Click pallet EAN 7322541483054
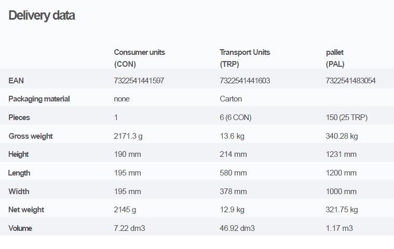The width and height of the screenshot is (394, 249). click(351, 81)
